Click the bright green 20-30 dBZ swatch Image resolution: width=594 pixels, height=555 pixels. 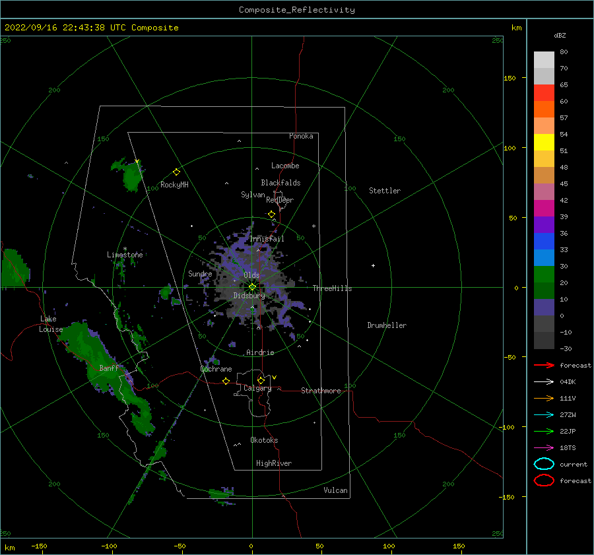click(x=544, y=275)
